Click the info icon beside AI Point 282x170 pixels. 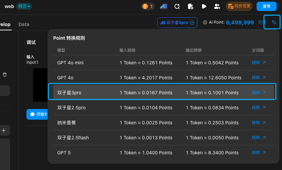(x=205, y=22)
